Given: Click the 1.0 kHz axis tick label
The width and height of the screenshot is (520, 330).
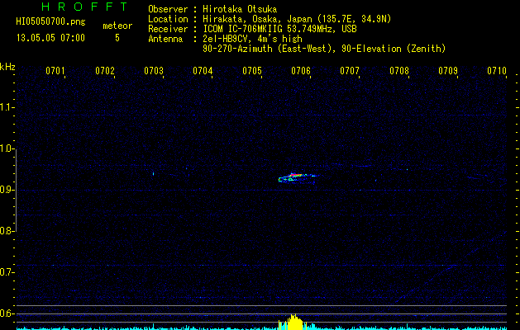Looking at the screenshot, I should [x=7, y=148].
